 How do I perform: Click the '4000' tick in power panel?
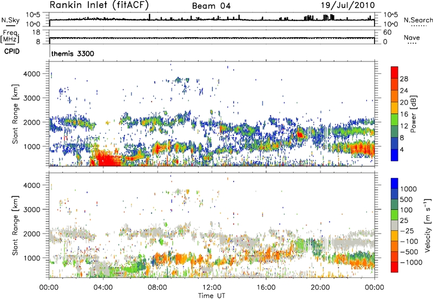pos(32,74)
